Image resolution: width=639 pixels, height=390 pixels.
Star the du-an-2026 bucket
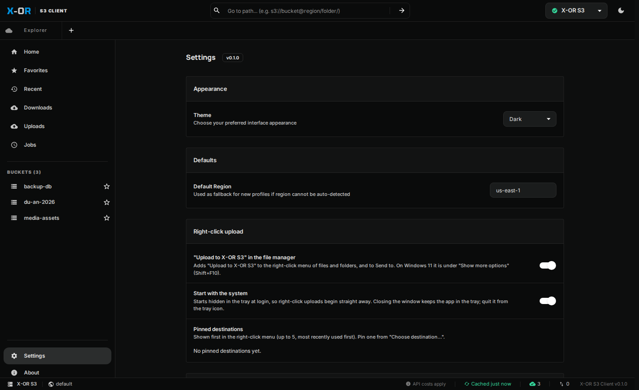(106, 202)
